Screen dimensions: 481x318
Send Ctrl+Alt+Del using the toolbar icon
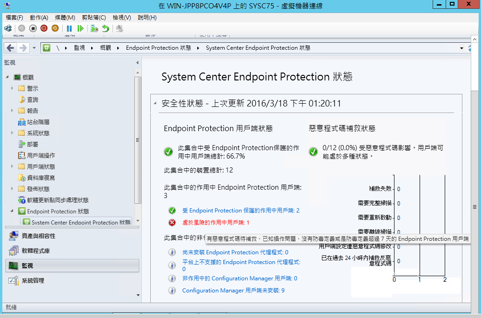click(x=8, y=28)
